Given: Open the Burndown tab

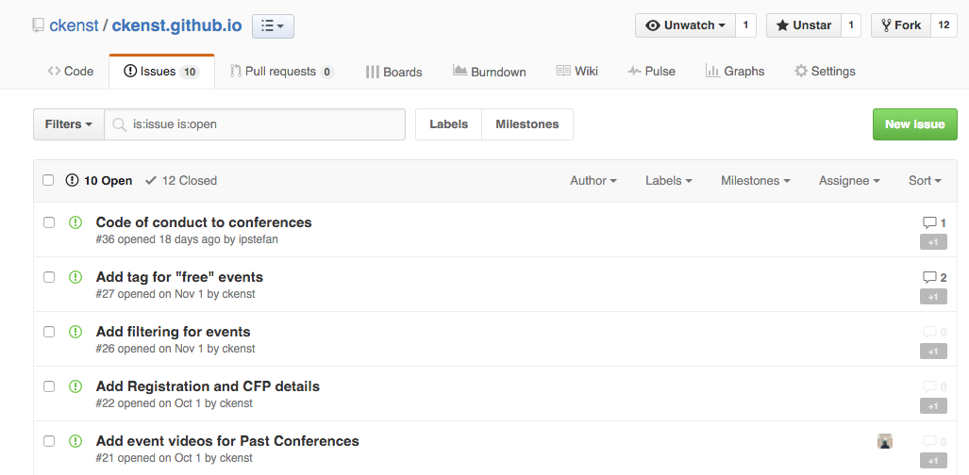Looking at the screenshot, I should 490,72.
